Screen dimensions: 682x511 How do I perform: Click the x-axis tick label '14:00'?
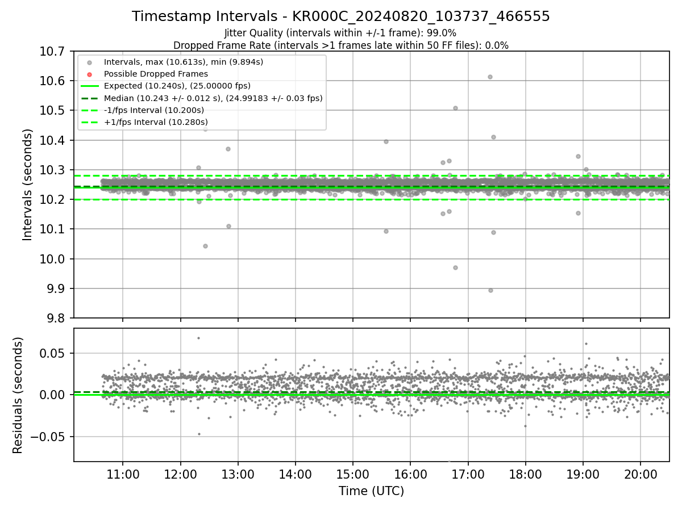pos(296,474)
